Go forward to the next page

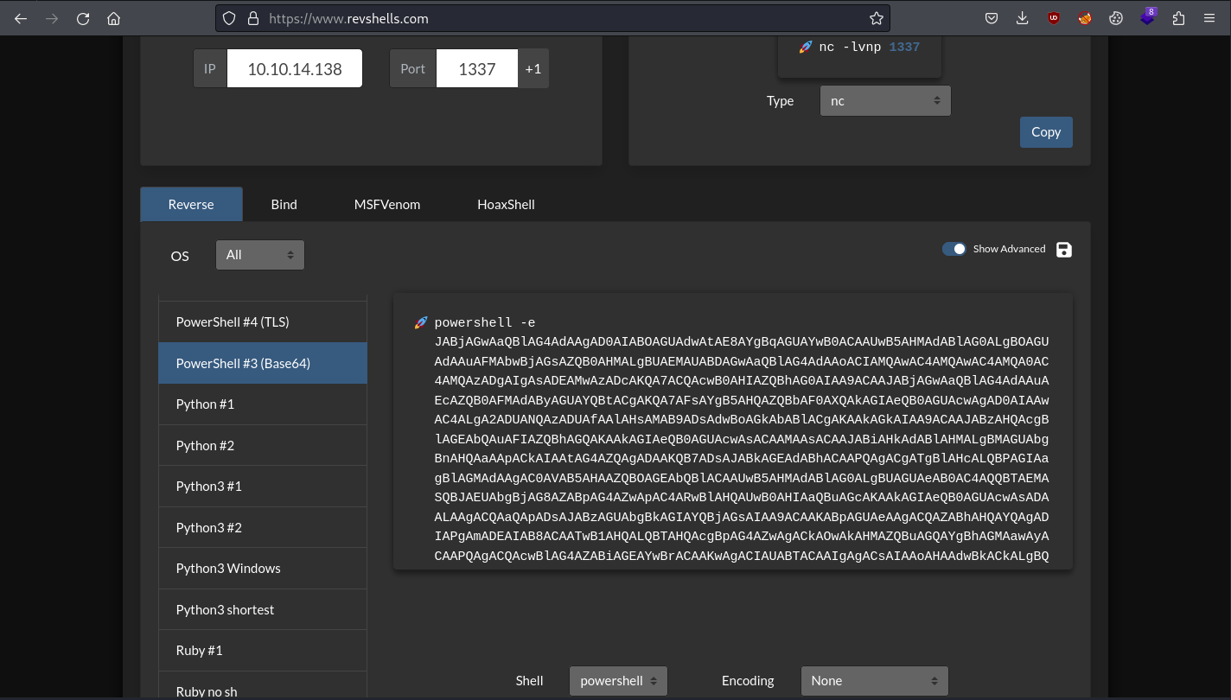(x=52, y=18)
